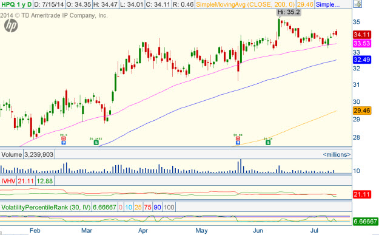Click the Jul label on time axis

[314, 230]
